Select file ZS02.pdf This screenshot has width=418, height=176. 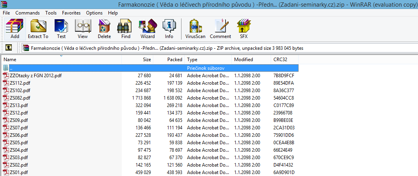(x=19, y=165)
